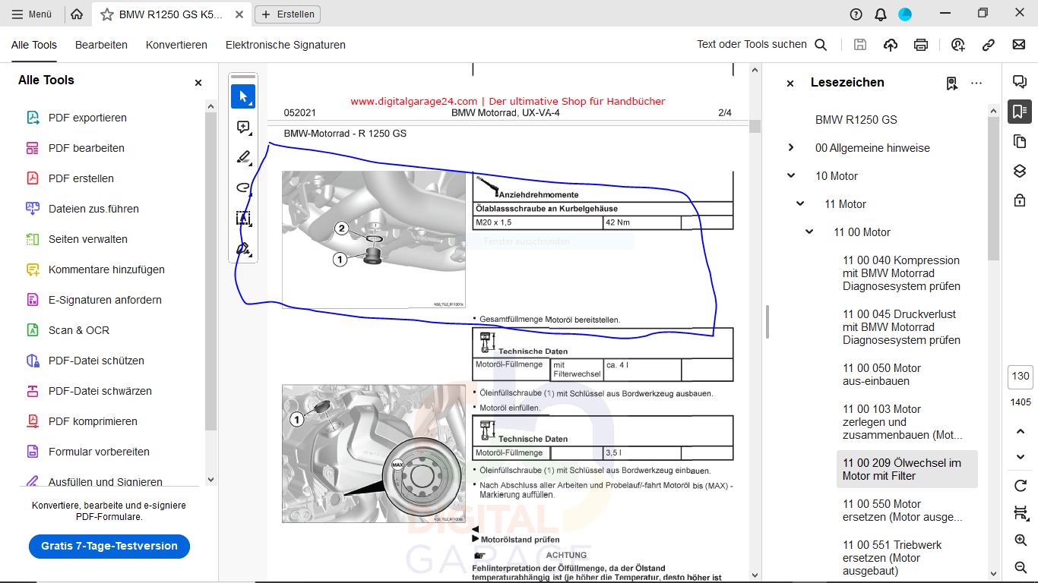Image resolution: width=1038 pixels, height=583 pixels.
Task: Collapse the 11 00 Motor bookmark
Action: (809, 232)
